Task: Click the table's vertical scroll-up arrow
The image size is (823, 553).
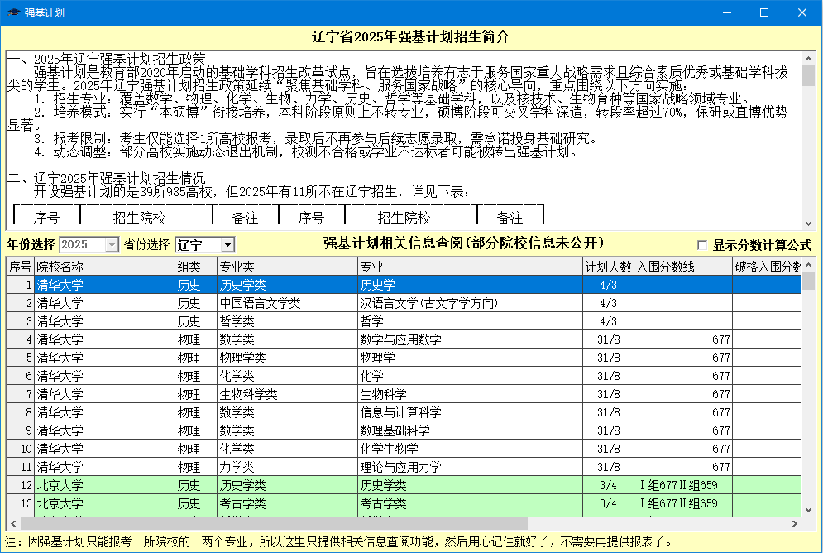Action: coord(808,265)
